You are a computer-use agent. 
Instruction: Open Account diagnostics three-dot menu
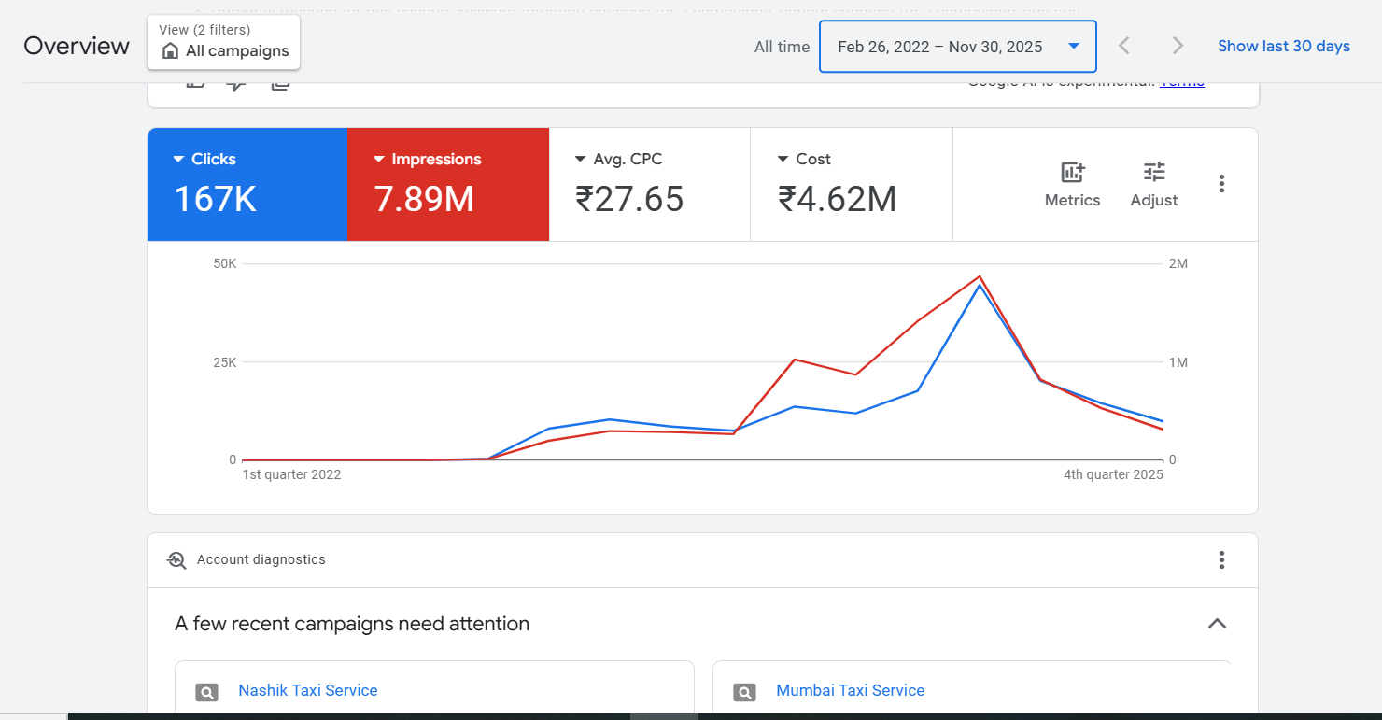tap(1221, 560)
